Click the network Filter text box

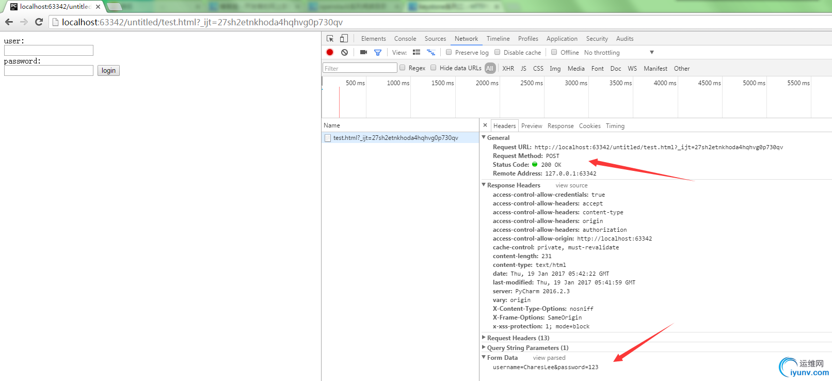point(360,68)
